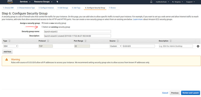The height and width of the screenshot is (97, 201).
Task: Click the disabled TCP protocol field
Action: point(46,46)
